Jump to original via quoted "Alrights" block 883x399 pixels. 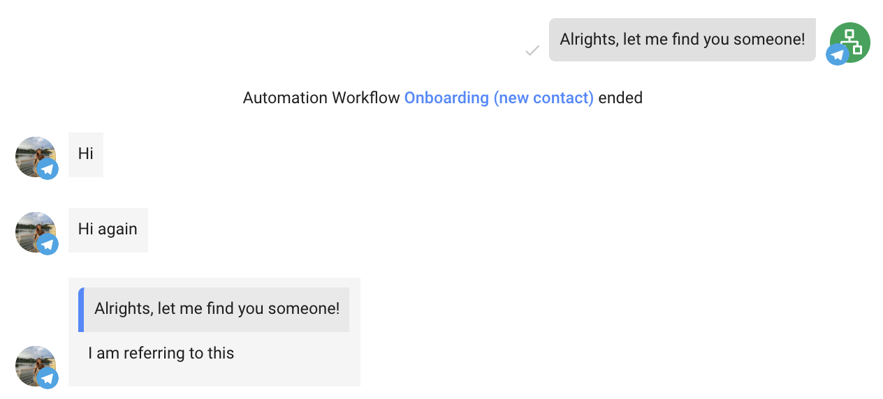coord(217,309)
